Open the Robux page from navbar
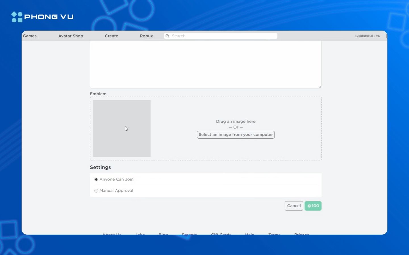The image size is (409, 255). (146, 36)
